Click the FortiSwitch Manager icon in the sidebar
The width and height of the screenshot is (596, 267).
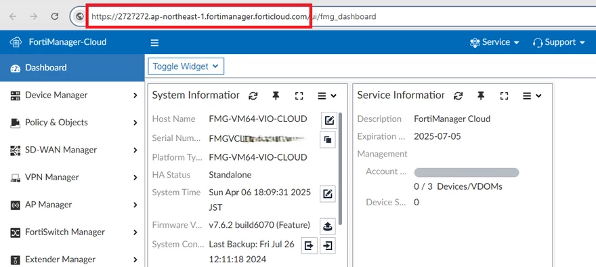click(15, 232)
